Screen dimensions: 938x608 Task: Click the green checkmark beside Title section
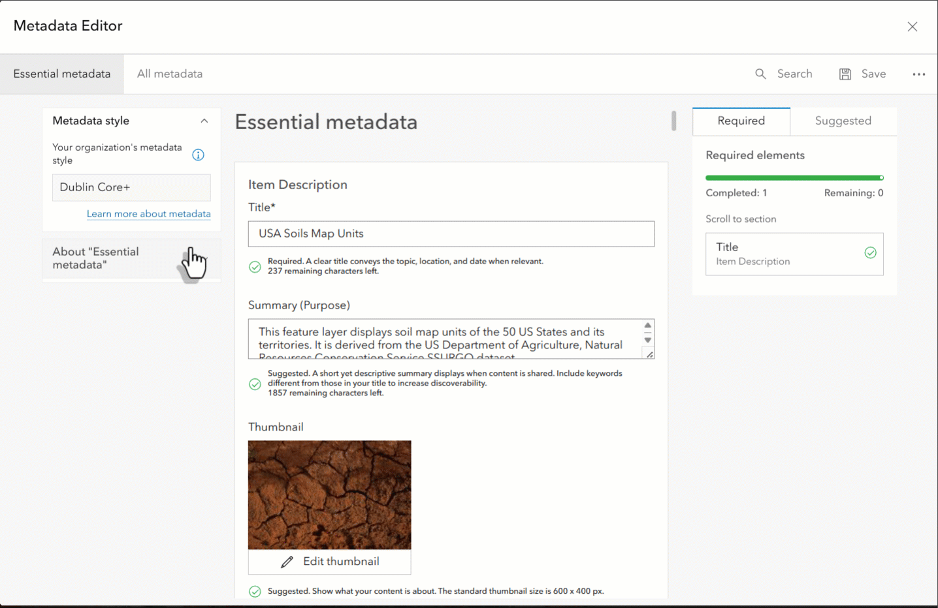870,253
